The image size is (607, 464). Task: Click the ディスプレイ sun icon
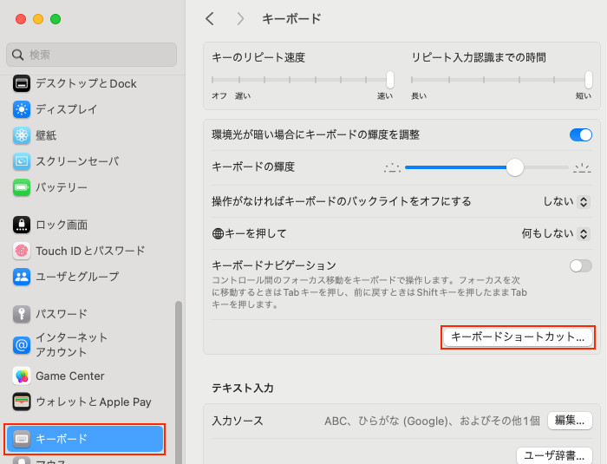pyautogui.click(x=22, y=109)
